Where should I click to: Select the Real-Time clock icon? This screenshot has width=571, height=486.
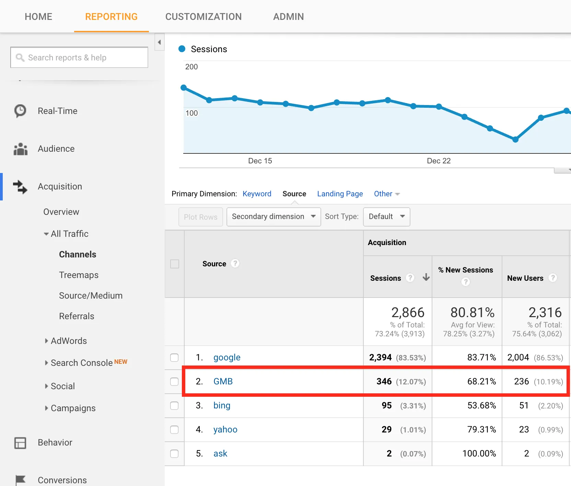pyautogui.click(x=20, y=111)
